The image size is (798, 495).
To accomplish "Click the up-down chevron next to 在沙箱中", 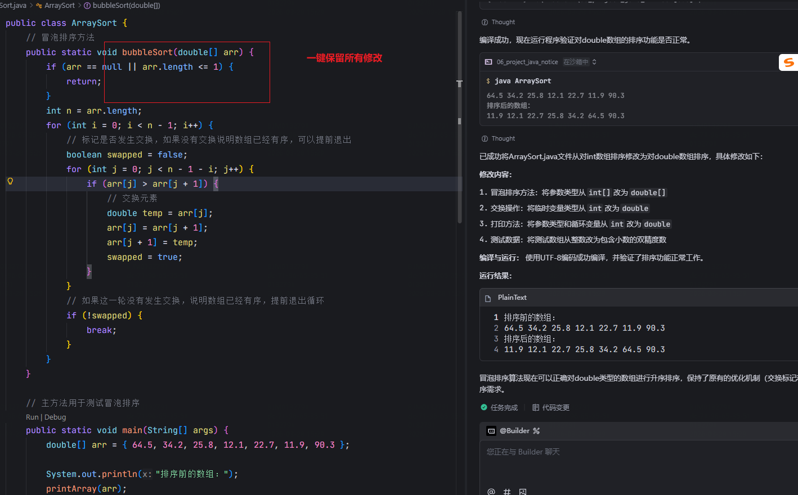I will pyautogui.click(x=594, y=62).
